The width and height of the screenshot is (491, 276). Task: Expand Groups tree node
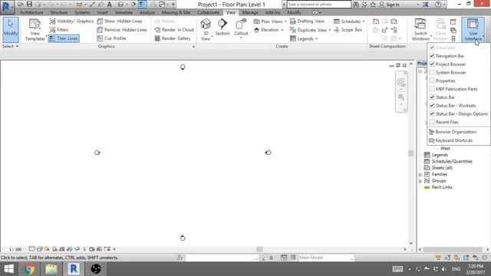click(420, 181)
